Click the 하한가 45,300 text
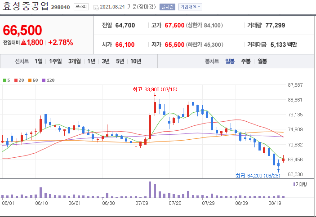 205,44
